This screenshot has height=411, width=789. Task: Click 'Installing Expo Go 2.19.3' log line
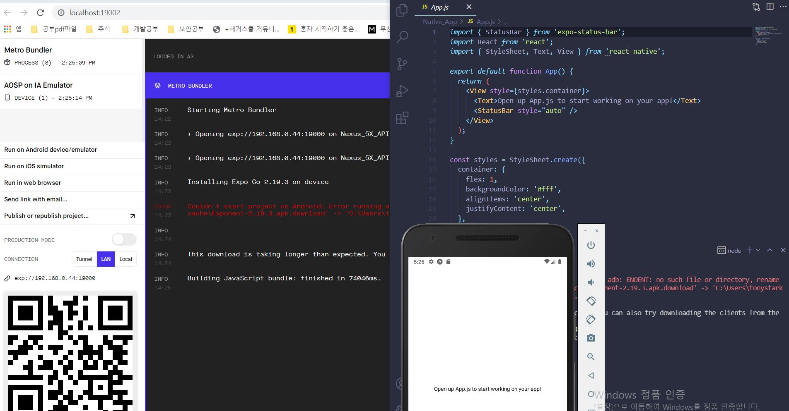tap(258, 182)
